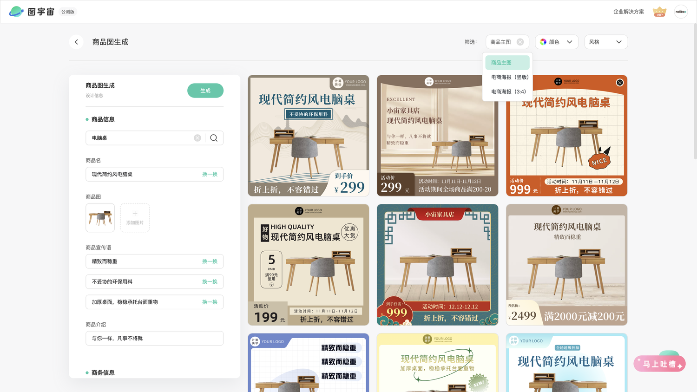Click 换一换 next to product name

210,174
